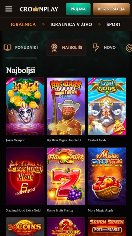Click the partially visible flame category icon

pyautogui.click(x=129, y=47)
